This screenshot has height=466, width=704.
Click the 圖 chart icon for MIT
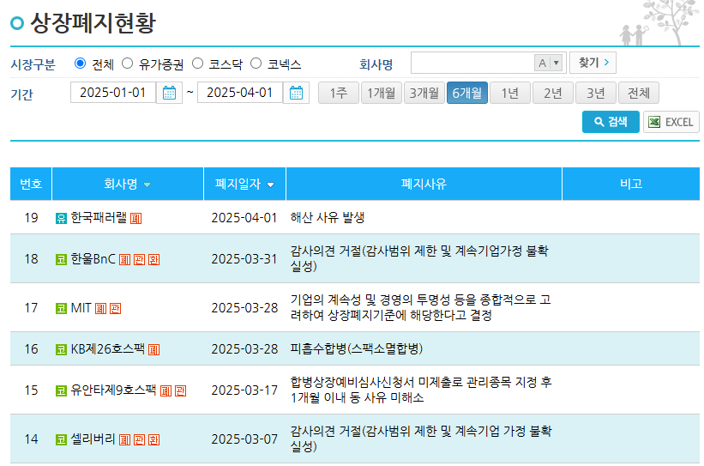101,308
